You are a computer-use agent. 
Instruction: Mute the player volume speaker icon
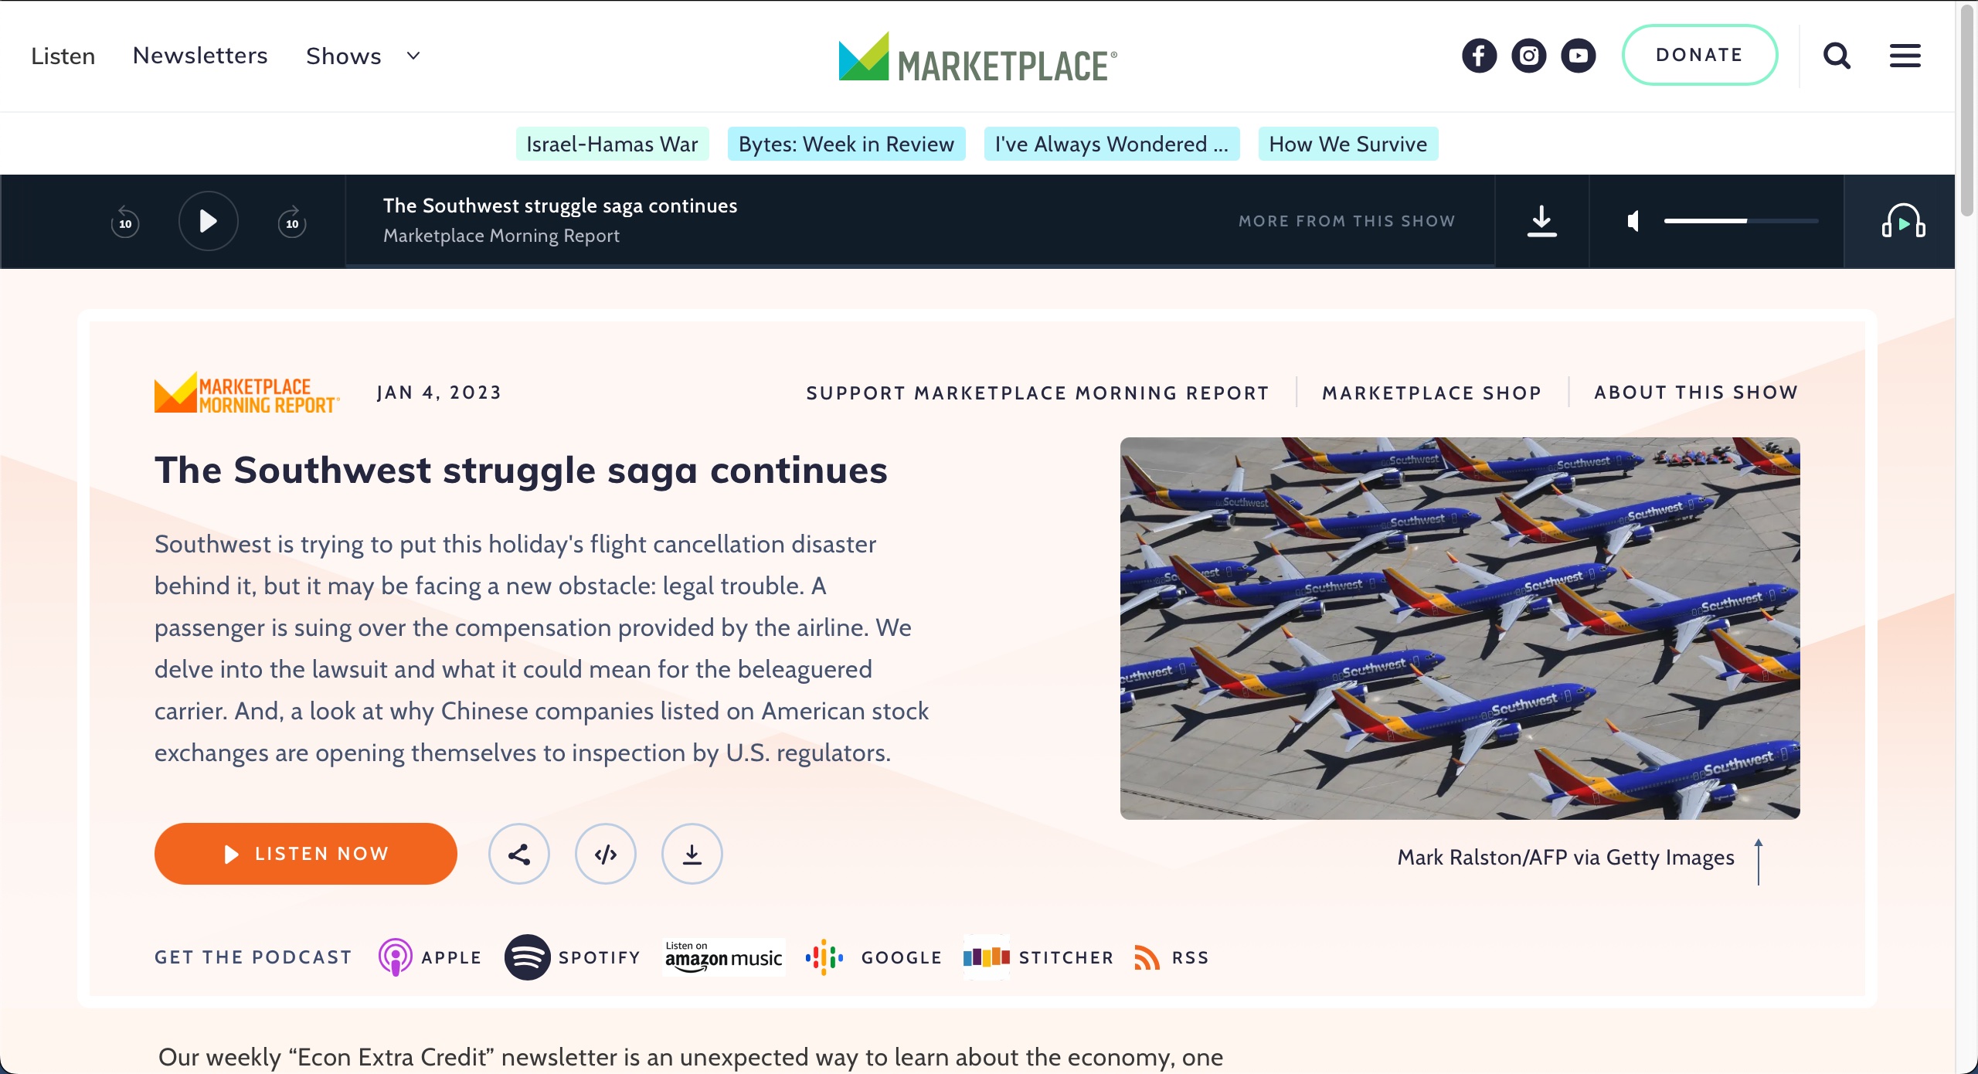(1633, 222)
